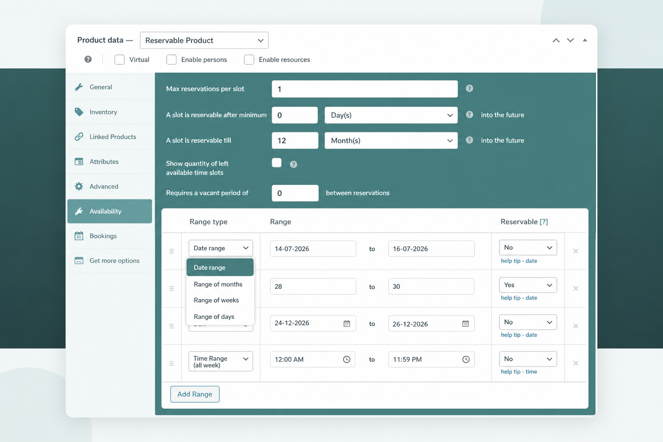Click the Add Range button
Image resolution: width=663 pixels, height=442 pixels.
pos(195,394)
